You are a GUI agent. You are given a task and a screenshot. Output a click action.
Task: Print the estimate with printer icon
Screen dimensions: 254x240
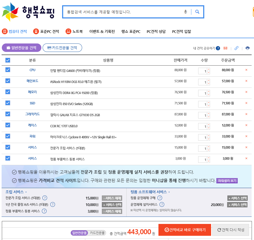pyautogui.click(x=247, y=48)
